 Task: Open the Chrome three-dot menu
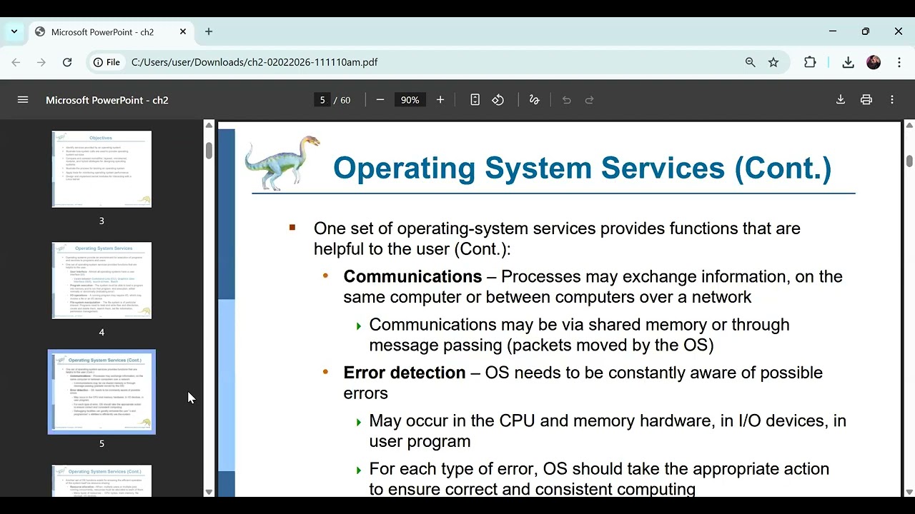point(899,62)
